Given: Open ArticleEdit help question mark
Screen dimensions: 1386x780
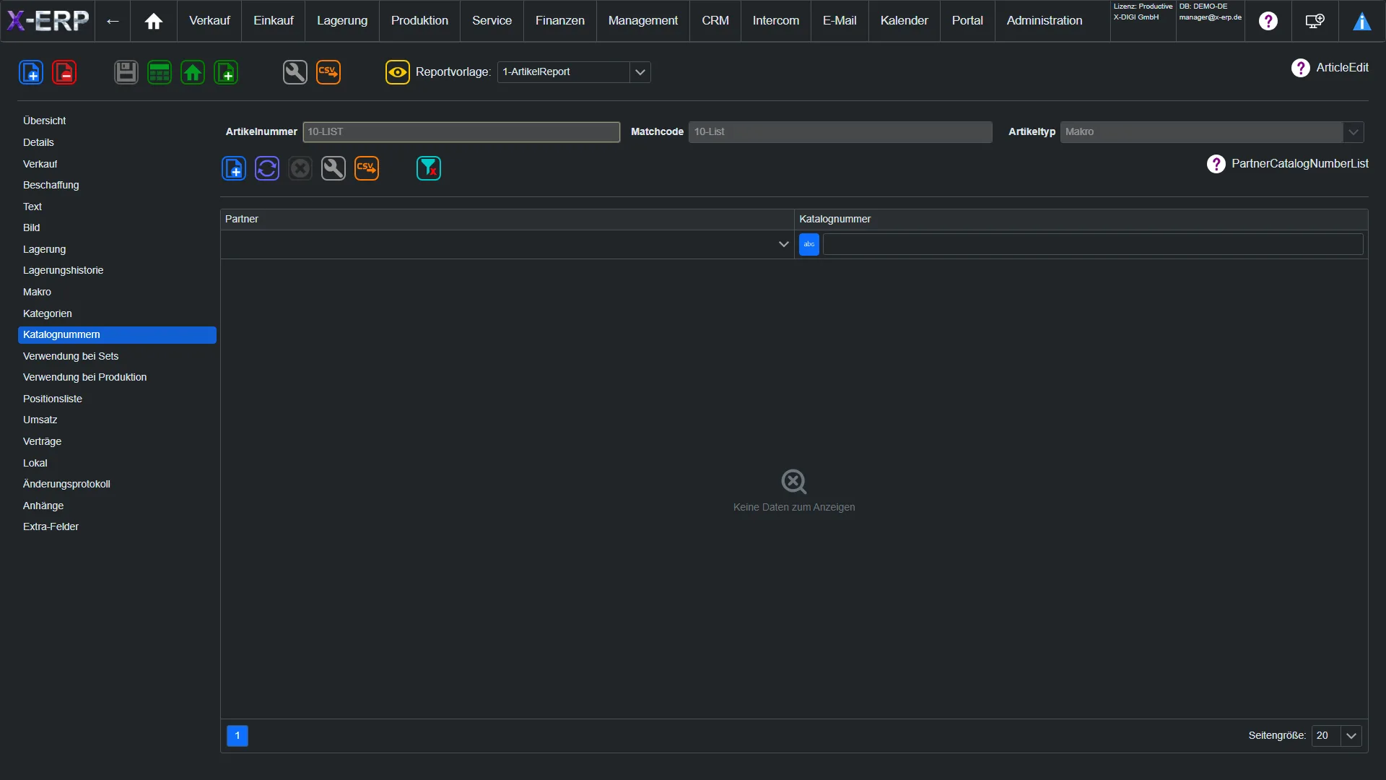Looking at the screenshot, I should coord(1301,68).
